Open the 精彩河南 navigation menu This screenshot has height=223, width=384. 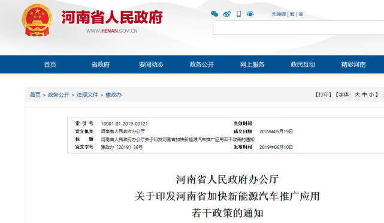pos(353,65)
